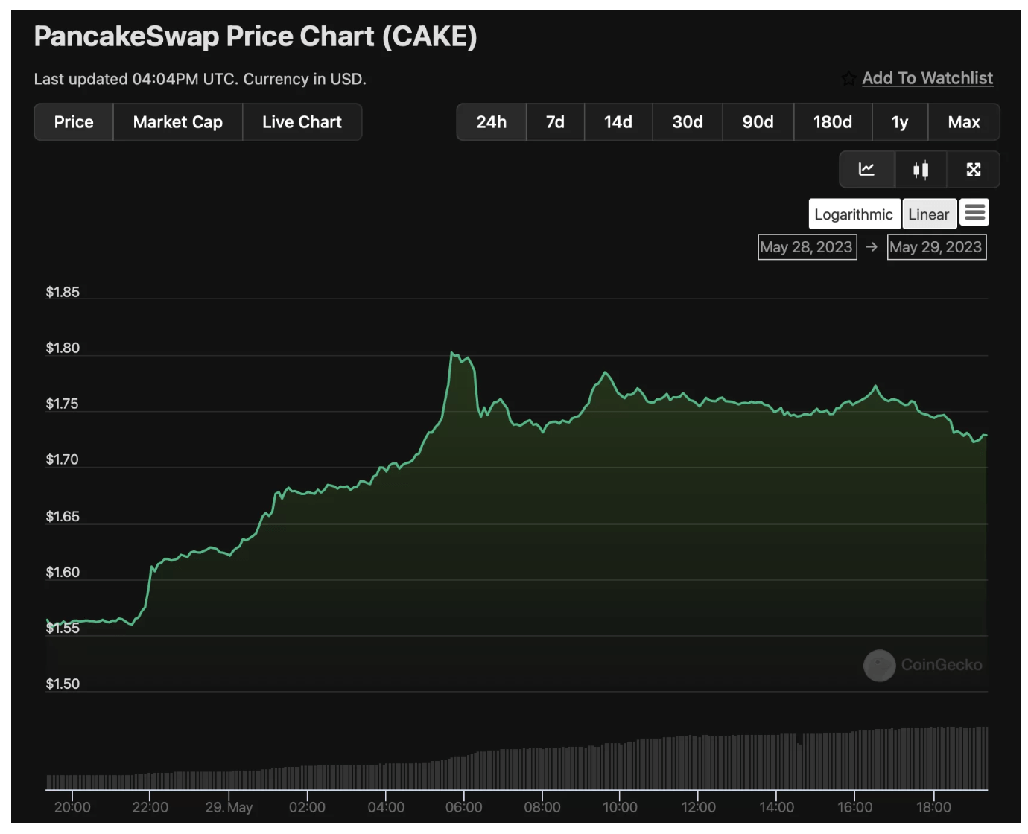Click the $1.85 axis label
Screen dimensions: 1028x834
pyautogui.click(x=63, y=292)
